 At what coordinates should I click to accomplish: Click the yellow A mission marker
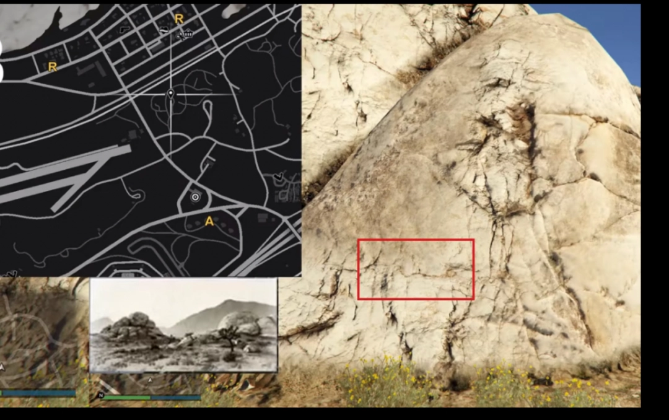209,221
